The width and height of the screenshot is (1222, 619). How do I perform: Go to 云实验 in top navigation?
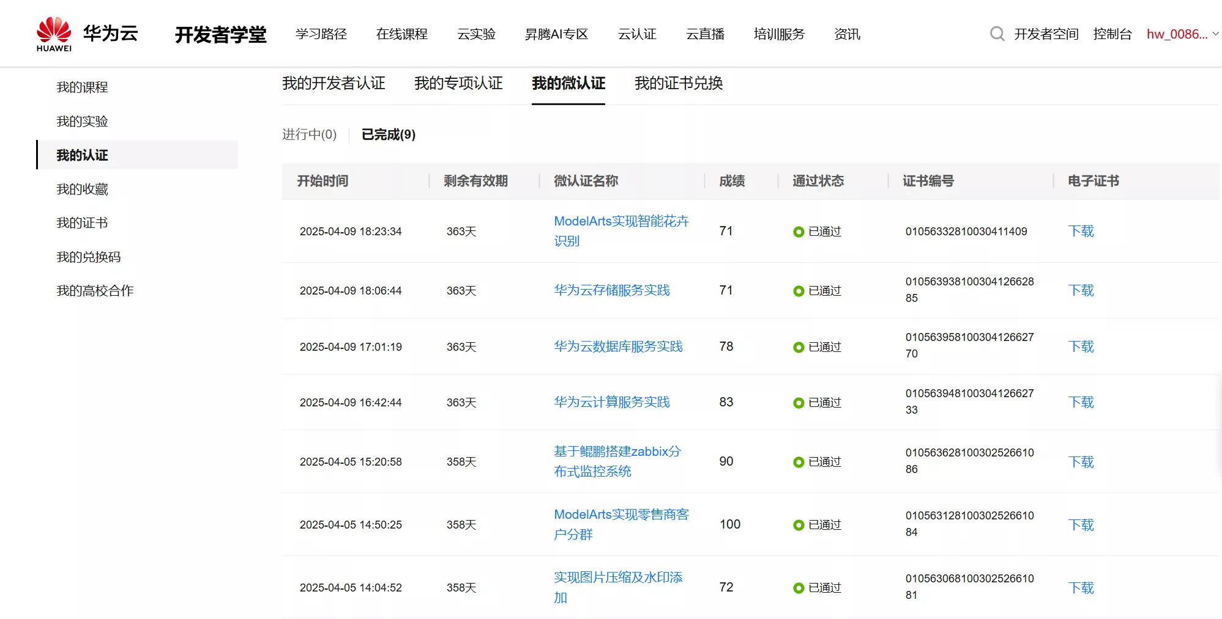[476, 34]
